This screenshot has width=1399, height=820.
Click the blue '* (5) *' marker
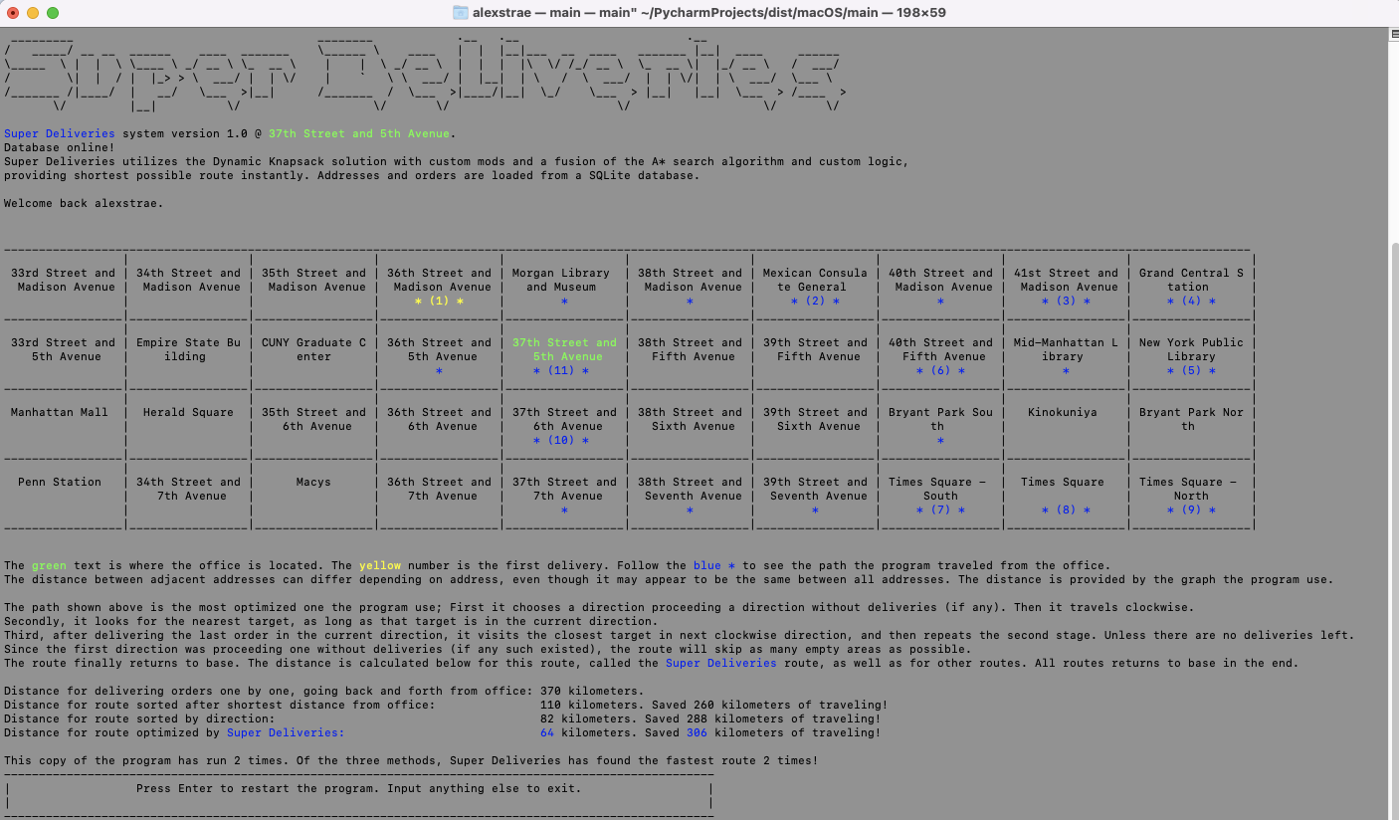[1191, 370]
